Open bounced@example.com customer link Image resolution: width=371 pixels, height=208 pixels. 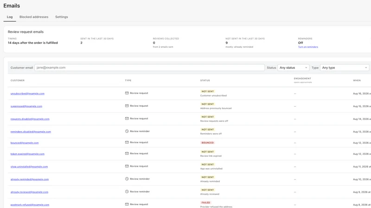(25, 143)
